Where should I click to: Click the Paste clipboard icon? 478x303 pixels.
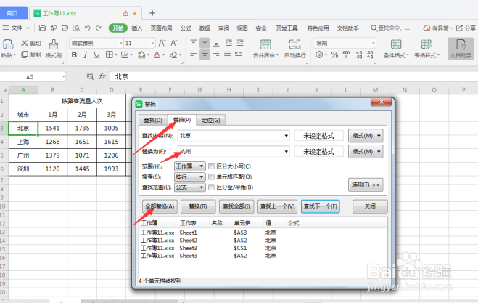click(x=8, y=44)
